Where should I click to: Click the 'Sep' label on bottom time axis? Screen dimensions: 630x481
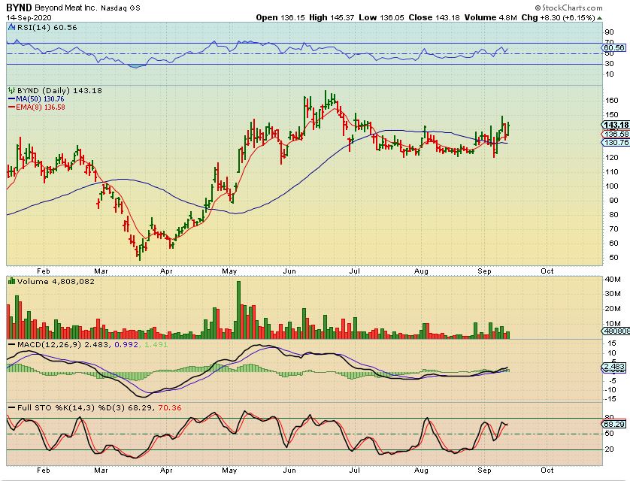(484, 470)
